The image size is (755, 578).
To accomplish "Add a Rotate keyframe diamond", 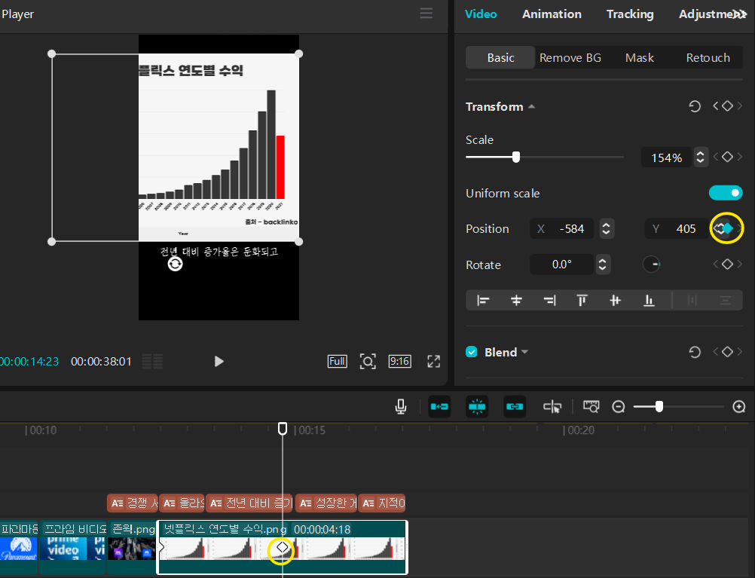I will [727, 264].
